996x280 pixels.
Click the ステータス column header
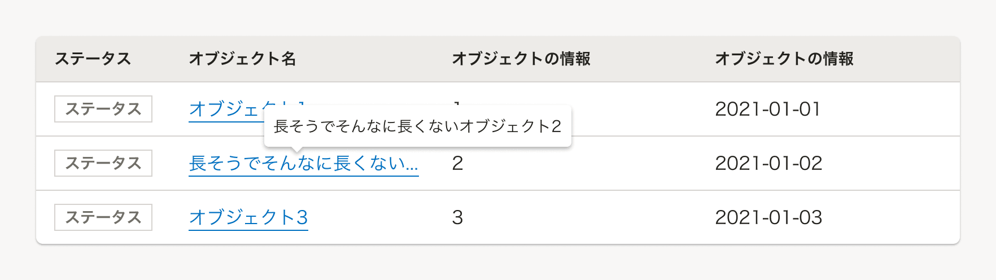[93, 59]
